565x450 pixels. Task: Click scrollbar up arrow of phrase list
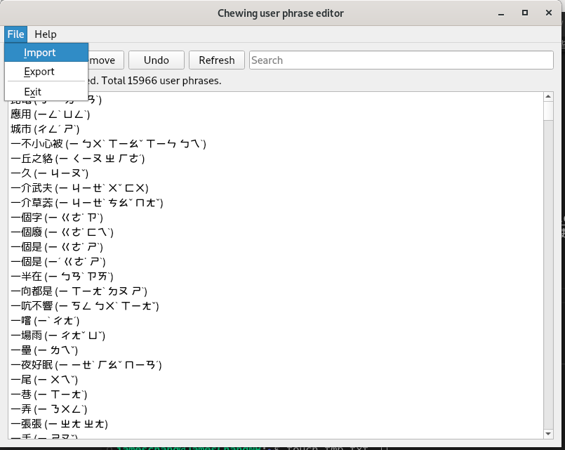[548, 96]
